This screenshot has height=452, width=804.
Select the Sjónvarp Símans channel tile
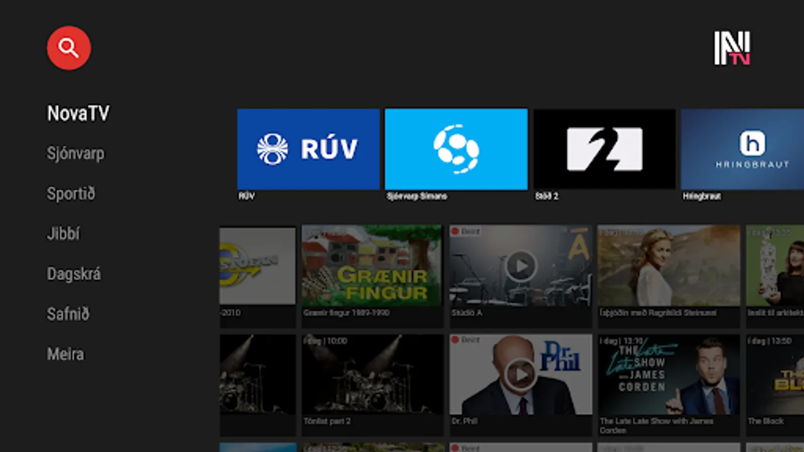[456, 149]
